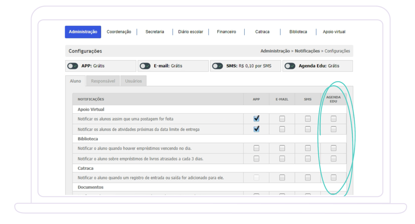Screen dimensions: 415x224
Task: Open the Biblioteca menu item
Action: click(x=298, y=32)
